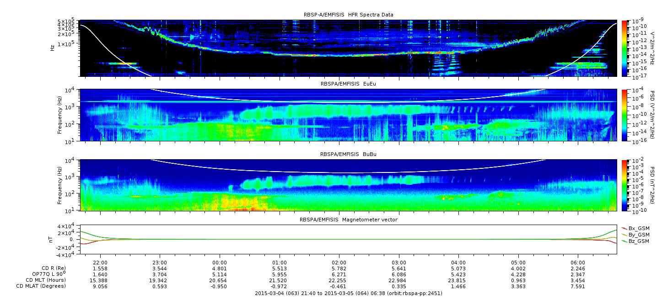Click the orbit date range footer text
This screenshot has height=301, width=662.
tap(348, 293)
